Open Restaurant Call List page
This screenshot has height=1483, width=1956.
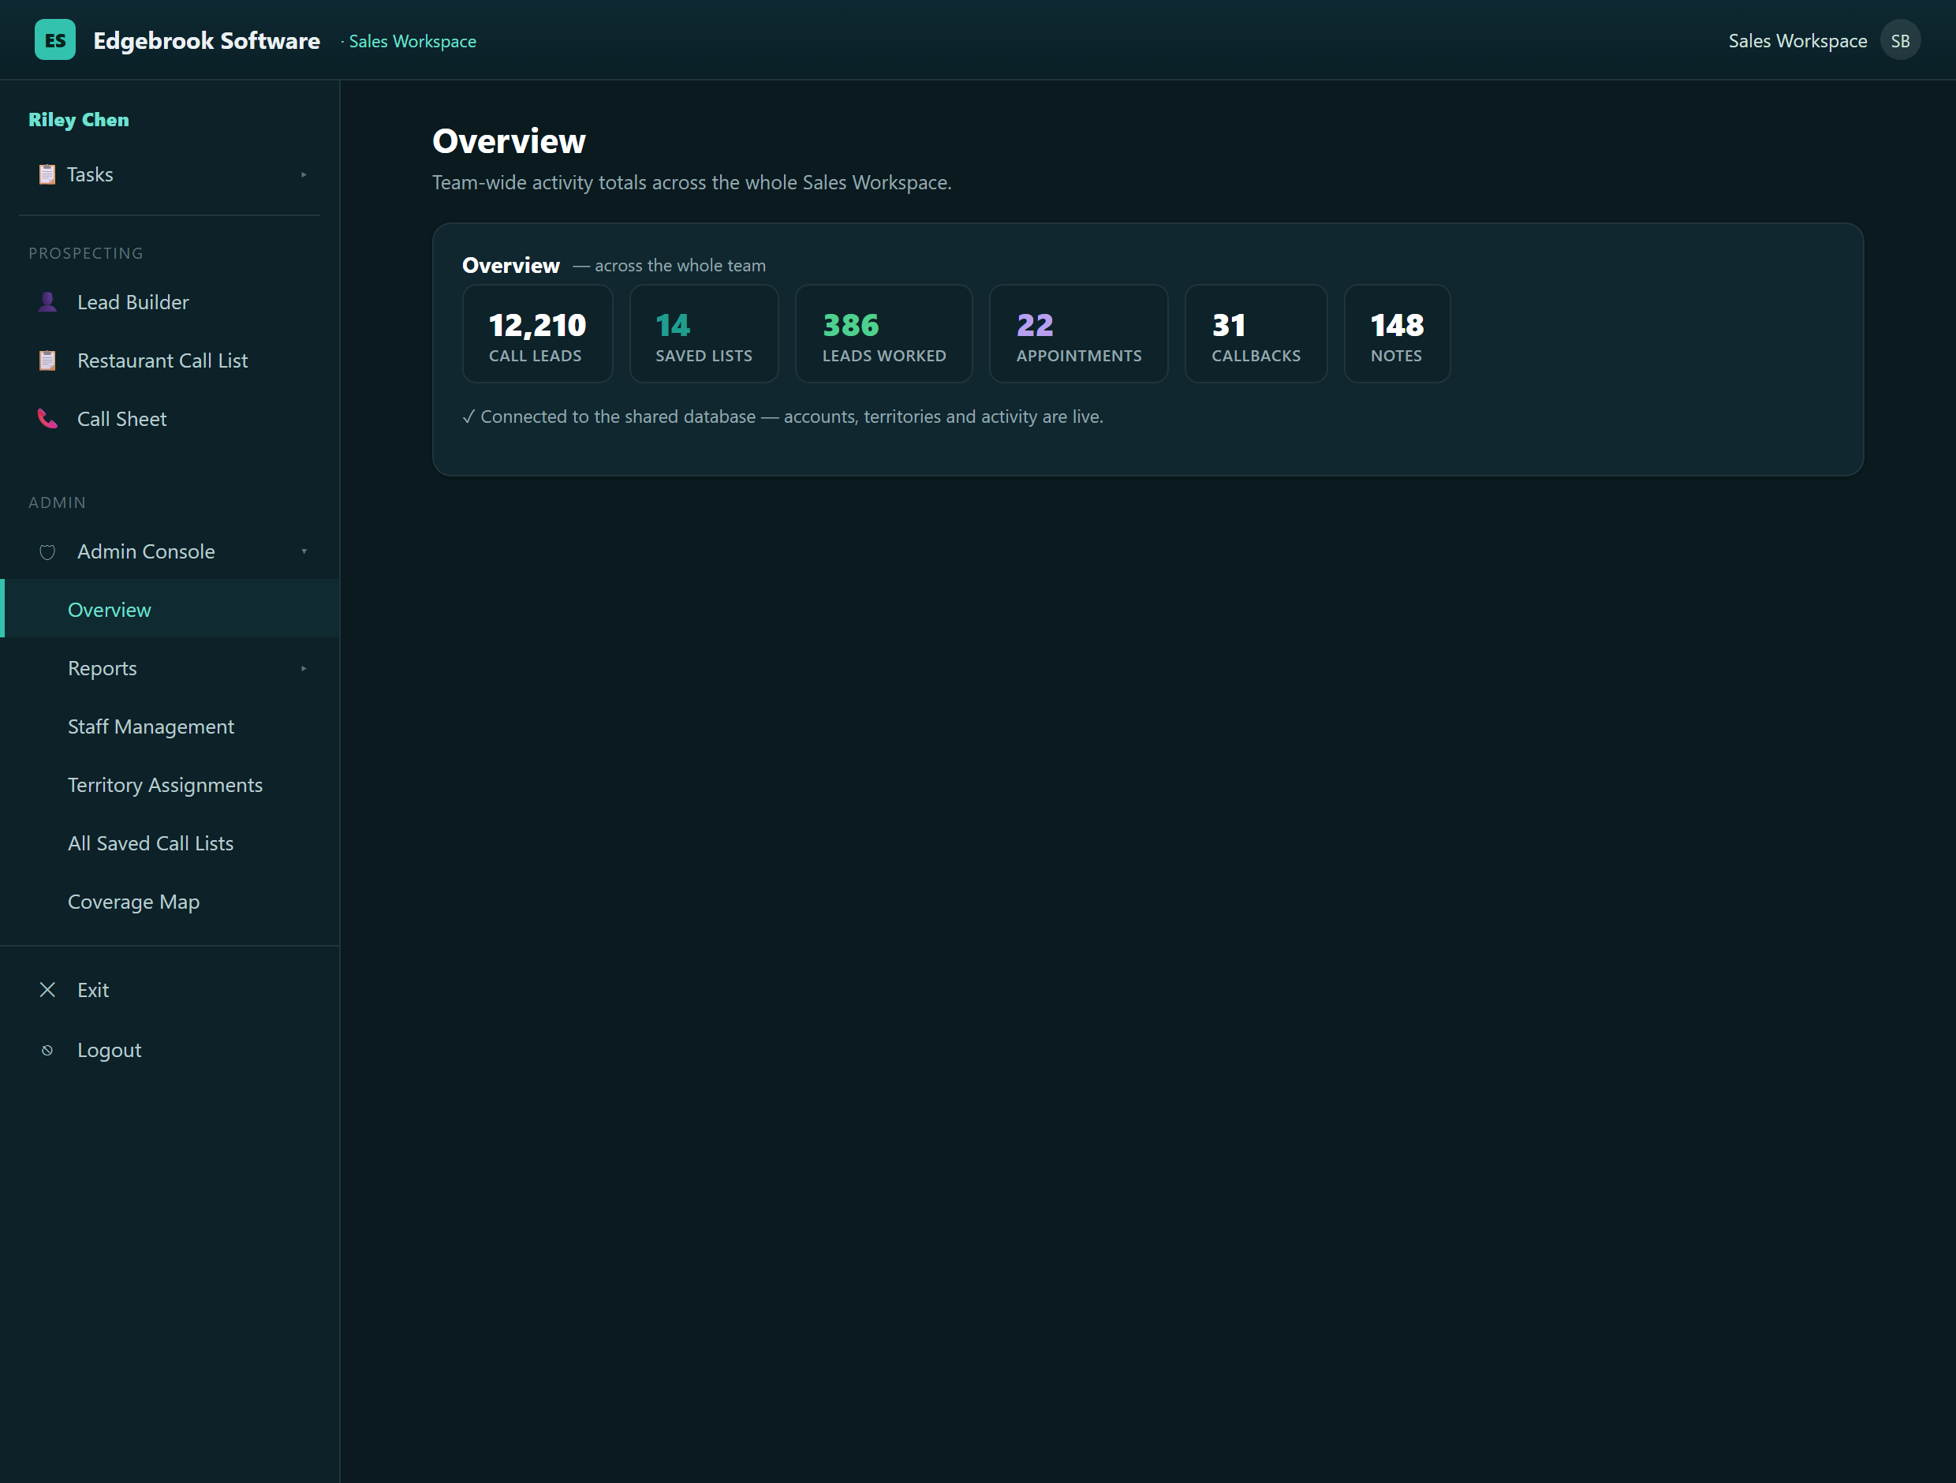tap(170, 360)
